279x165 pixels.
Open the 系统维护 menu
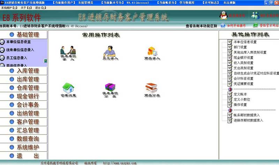pyautogui.click(x=9, y=8)
